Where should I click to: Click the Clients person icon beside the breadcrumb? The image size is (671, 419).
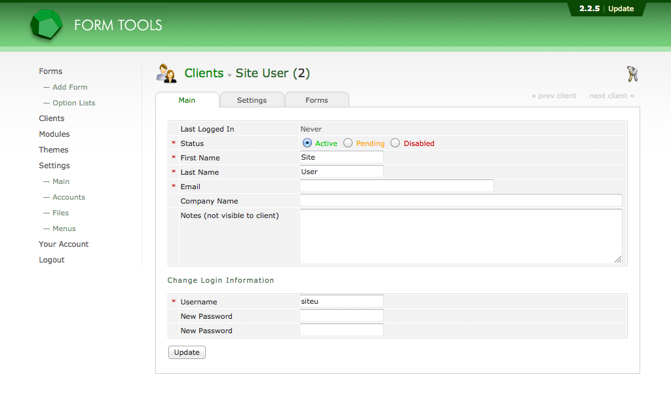pyautogui.click(x=166, y=73)
